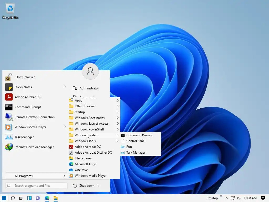
Task: Launch Microsoft Edge from programs list
Action: click(x=94, y=164)
